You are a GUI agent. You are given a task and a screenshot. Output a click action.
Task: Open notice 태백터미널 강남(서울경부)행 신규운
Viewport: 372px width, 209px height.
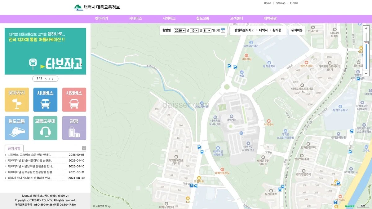click(x=30, y=161)
